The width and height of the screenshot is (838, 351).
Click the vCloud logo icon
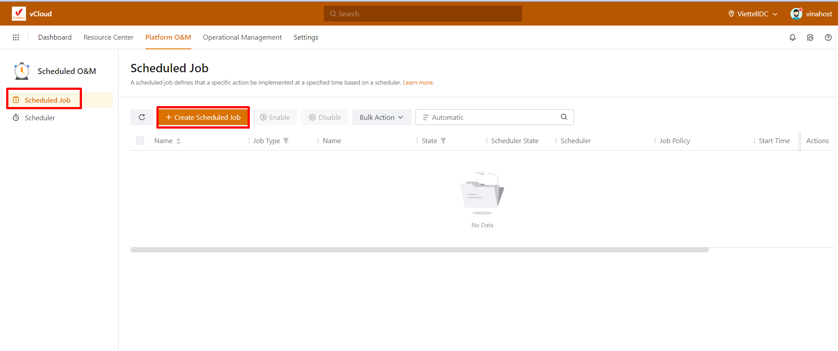(19, 14)
